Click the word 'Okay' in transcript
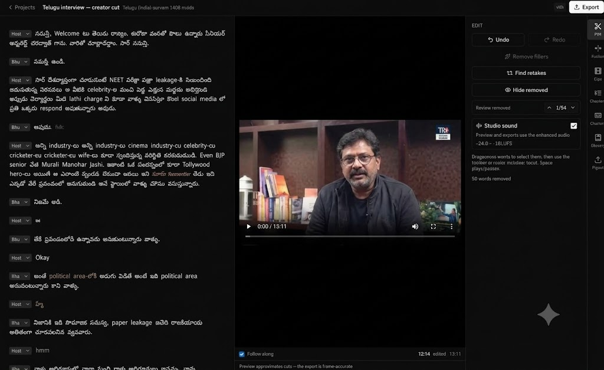Image resolution: width=604 pixels, height=370 pixels. (x=42, y=257)
